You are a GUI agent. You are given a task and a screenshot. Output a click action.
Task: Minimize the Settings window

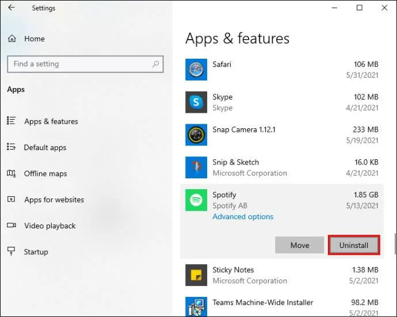tap(334, 7)
